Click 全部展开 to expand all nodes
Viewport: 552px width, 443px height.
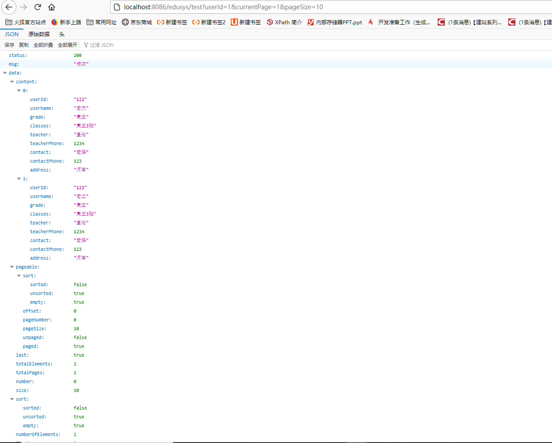click(x=68, y=45)
